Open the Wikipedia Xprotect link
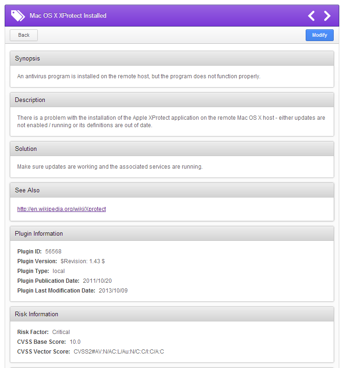This screenshot has width=343, height=368. 62,209
